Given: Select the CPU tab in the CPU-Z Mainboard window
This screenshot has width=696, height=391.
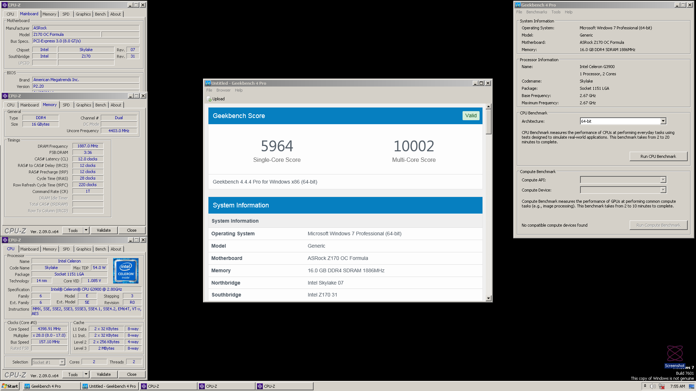Looking at the screenshot, I should [x=11, y=14].
